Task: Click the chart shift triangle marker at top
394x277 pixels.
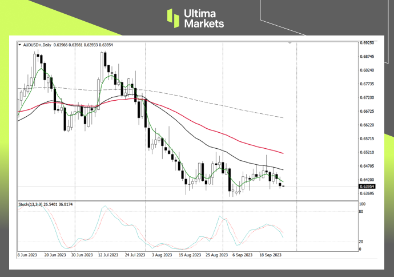Action: coord(291,43)
